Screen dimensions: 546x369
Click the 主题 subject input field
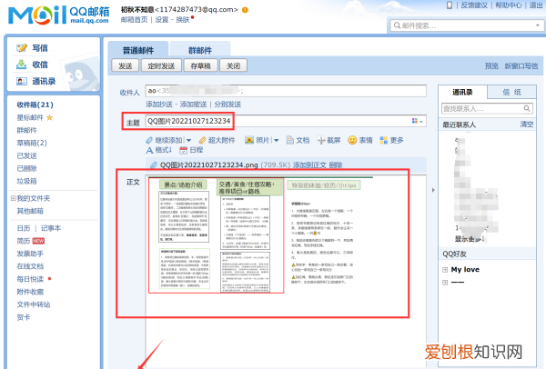(x=286, y=121)
